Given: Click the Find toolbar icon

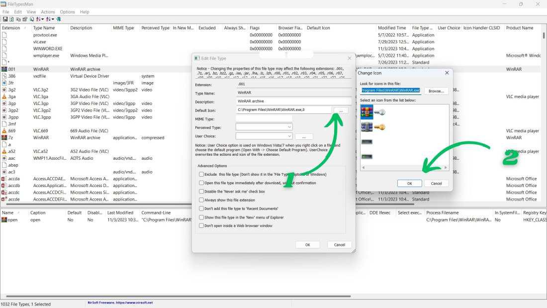Looking at the screenshot, I should (31, 19).
